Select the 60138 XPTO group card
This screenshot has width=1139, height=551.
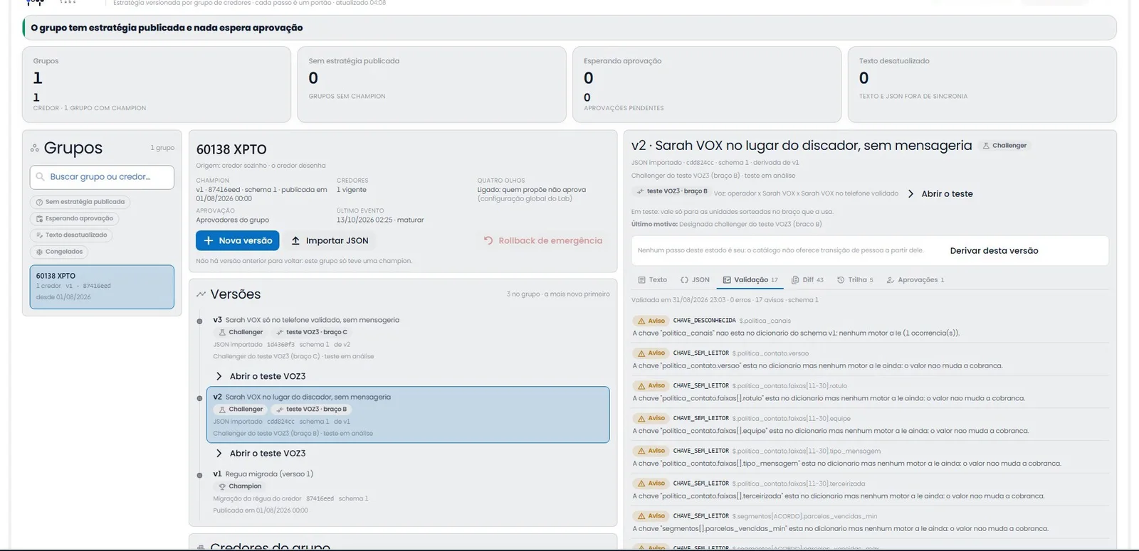(x=102, y=287)
